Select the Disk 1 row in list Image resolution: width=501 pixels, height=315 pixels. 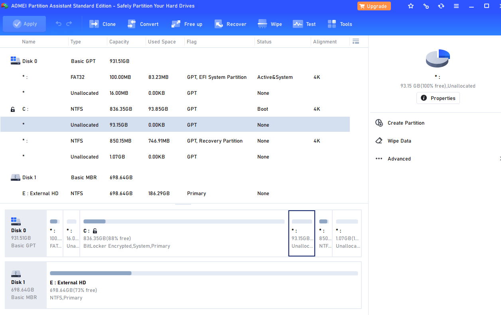(x=175, y=177)
